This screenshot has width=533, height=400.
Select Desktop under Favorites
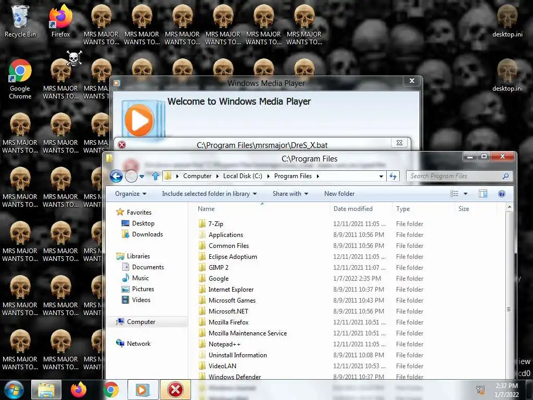click(138, 223)
